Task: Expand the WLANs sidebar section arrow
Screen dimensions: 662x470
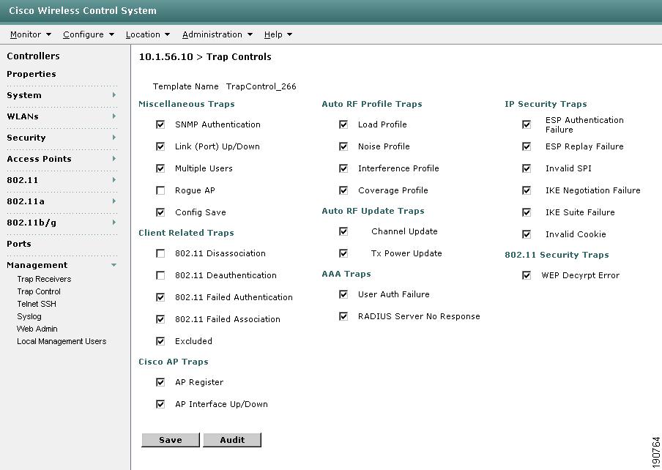Action: point(114,116)
